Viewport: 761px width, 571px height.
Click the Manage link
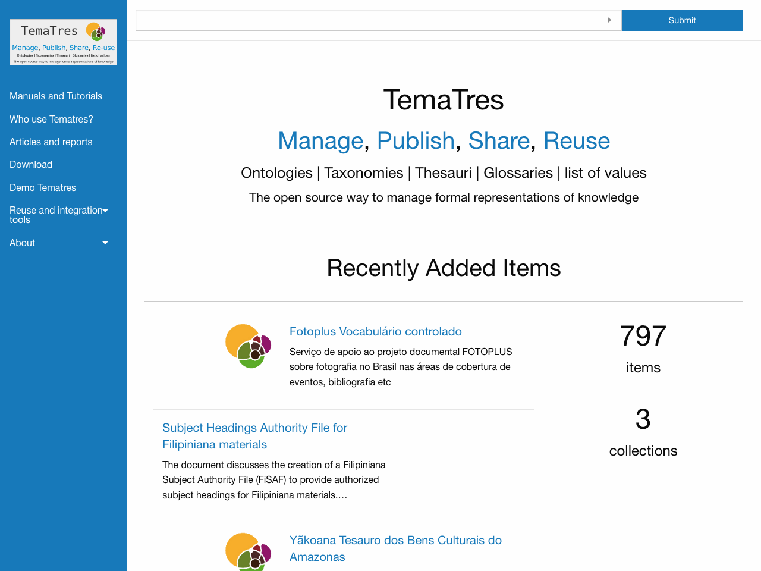pos(320,141)
